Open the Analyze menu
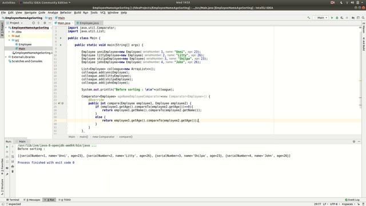366x206 pixels. [x=53, y=13]
